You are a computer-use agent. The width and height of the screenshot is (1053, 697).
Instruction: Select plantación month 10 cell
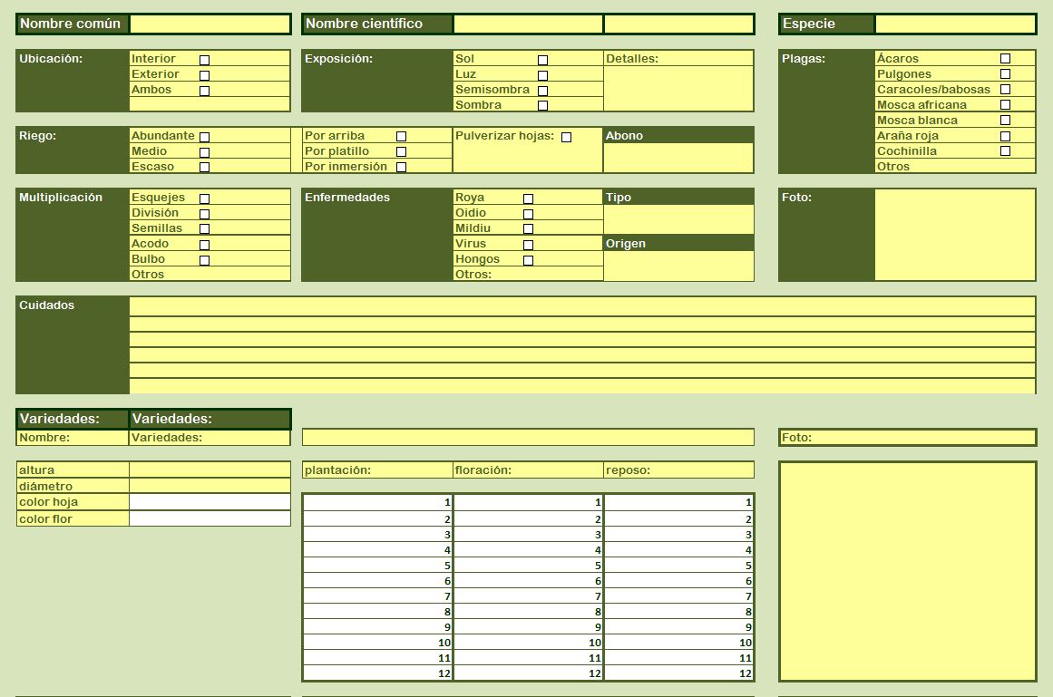(x=377, y=643)
